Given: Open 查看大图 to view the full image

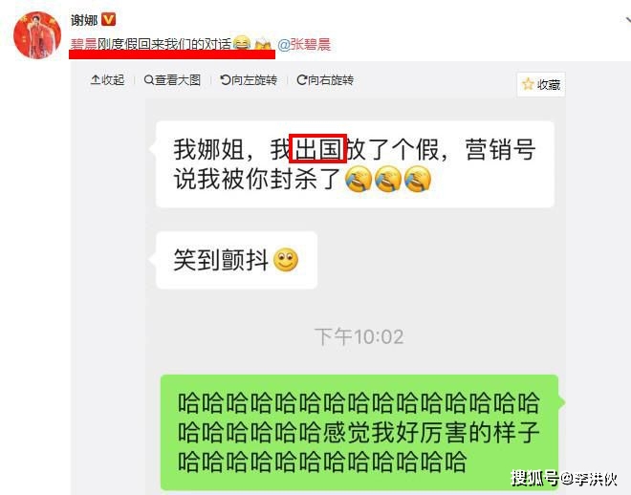Looking at the screenshot, I should (x=173, y=80).
